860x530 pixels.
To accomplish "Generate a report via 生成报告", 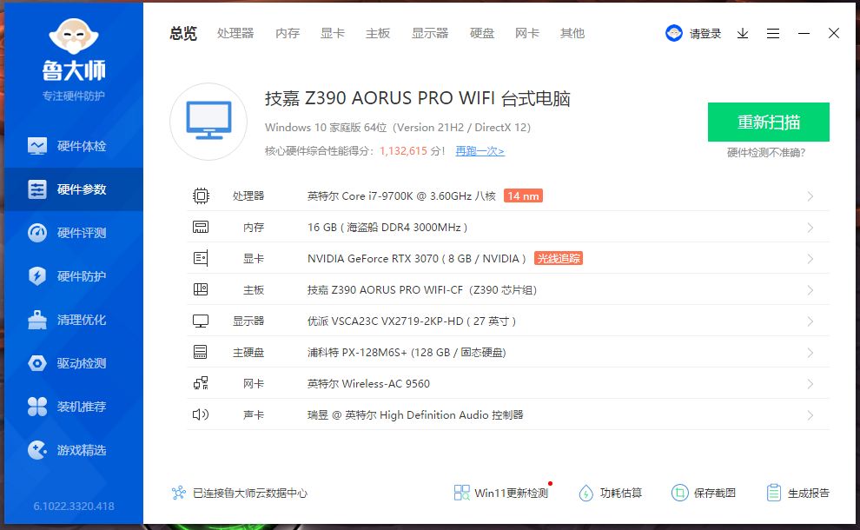I will pyautogui.click(x=801, y=492).
